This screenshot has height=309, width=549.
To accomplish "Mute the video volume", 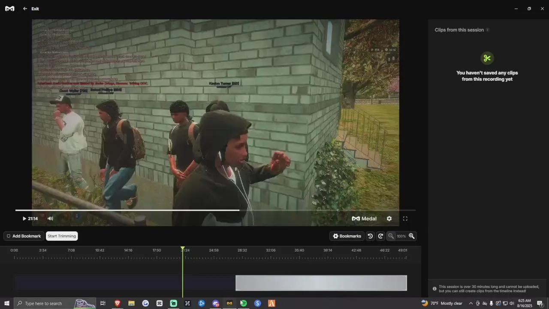I will 50,218.
